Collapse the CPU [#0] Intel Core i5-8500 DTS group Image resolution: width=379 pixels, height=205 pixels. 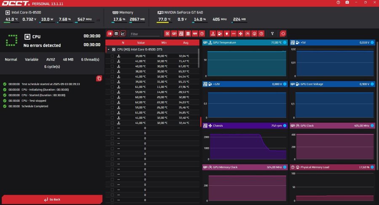108,49
